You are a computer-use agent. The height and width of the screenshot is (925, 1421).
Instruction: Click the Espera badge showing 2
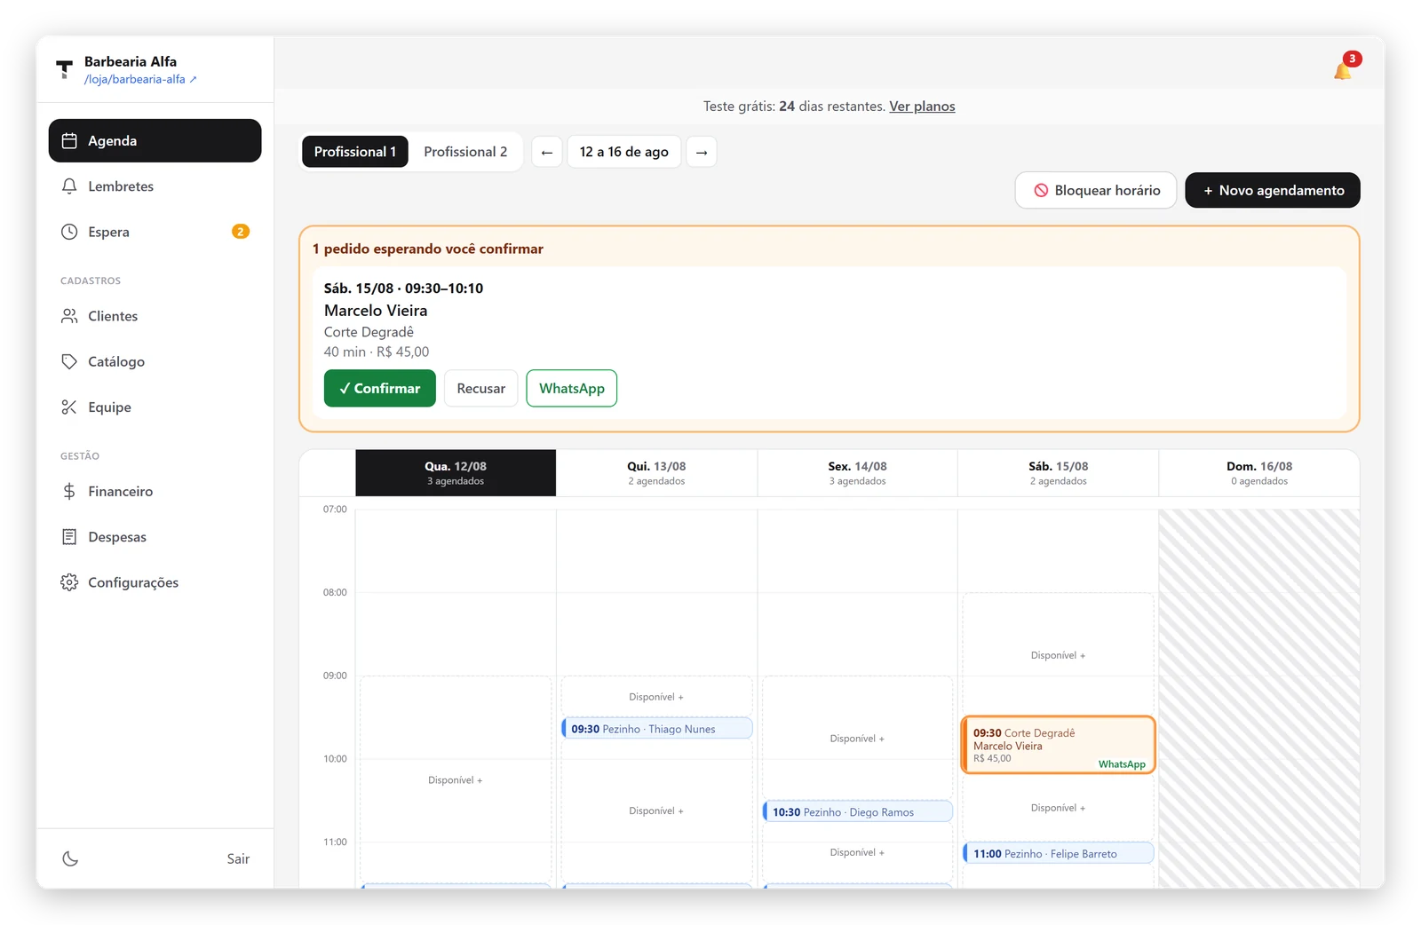point(241,232)
